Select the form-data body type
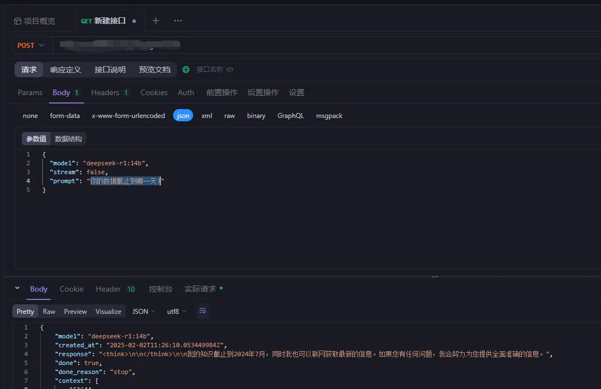Screen dimensions: 601x389 [x=65, y=116]
